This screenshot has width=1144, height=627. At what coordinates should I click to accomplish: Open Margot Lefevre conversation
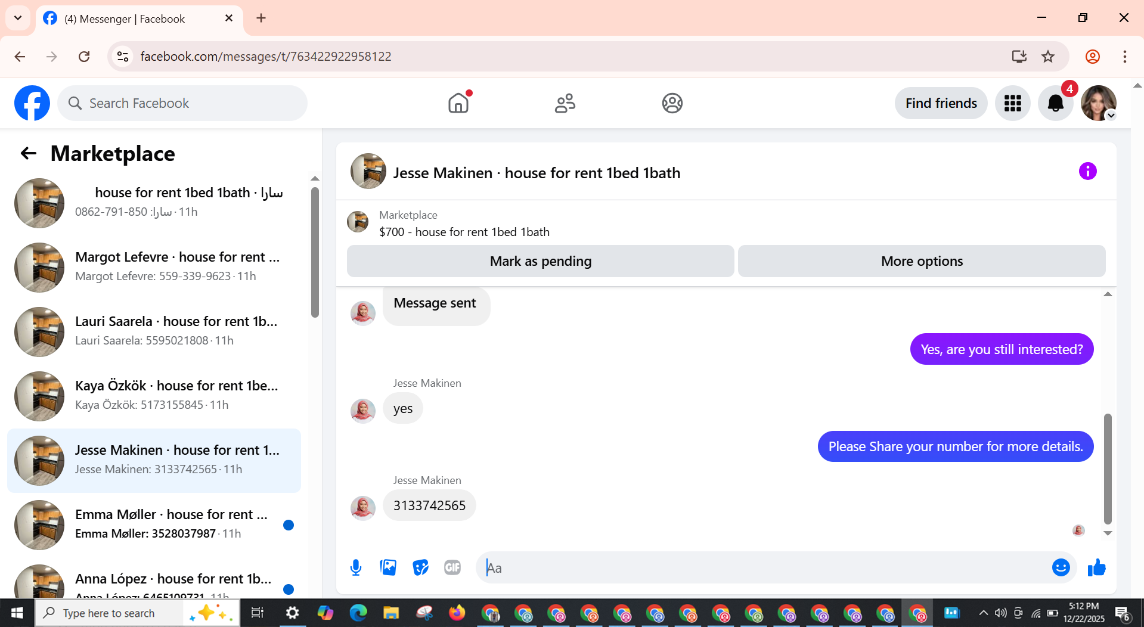(x=154, y=267)
